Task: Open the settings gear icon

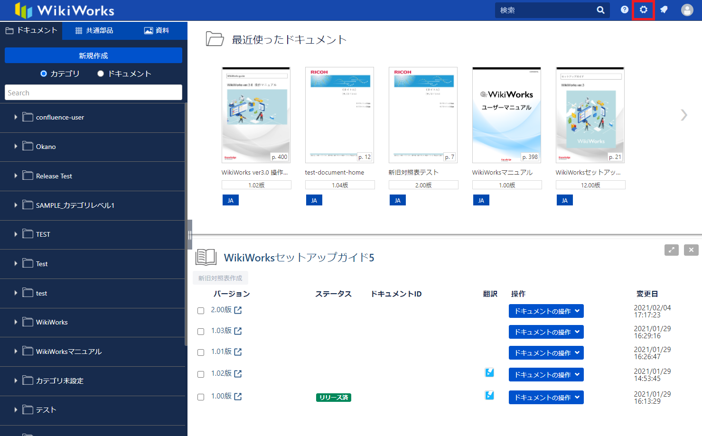Action: coord(643,10)
